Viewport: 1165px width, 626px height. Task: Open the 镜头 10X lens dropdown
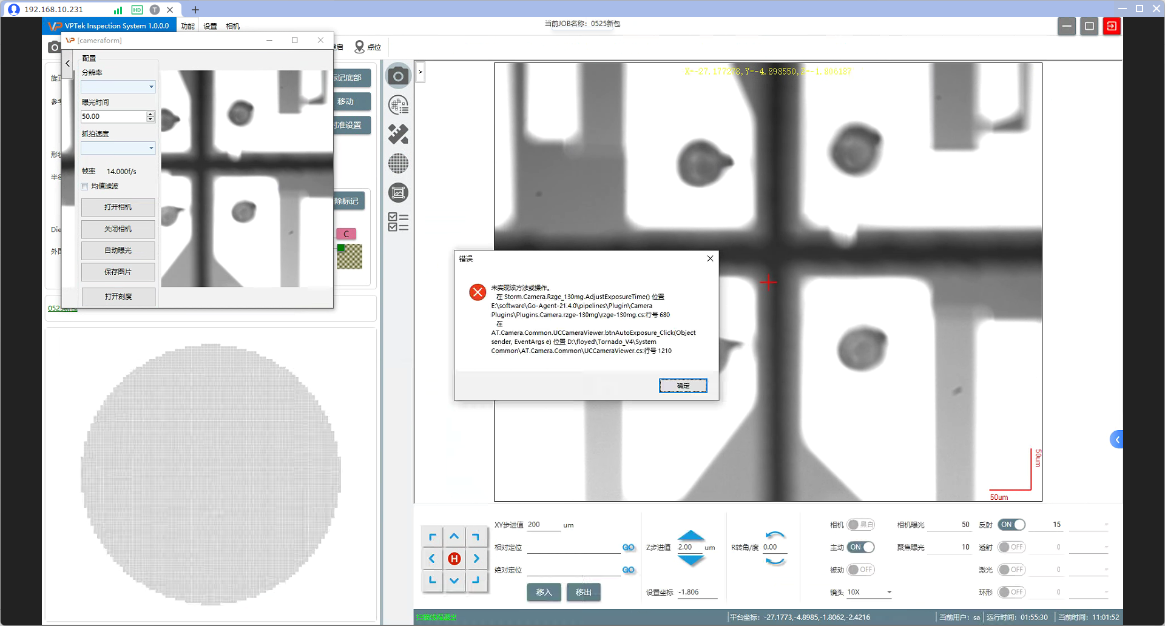(x=870, y=592)
